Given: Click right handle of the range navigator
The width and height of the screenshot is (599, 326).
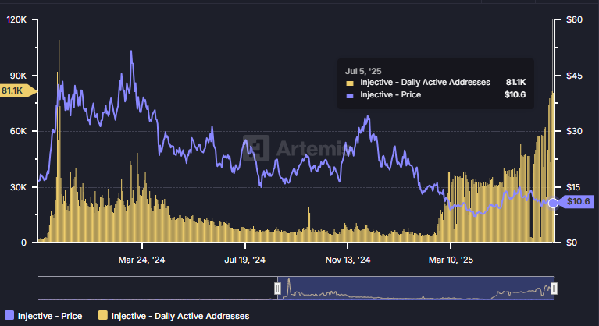Looking at the screenshot, I should pos(554,289).
